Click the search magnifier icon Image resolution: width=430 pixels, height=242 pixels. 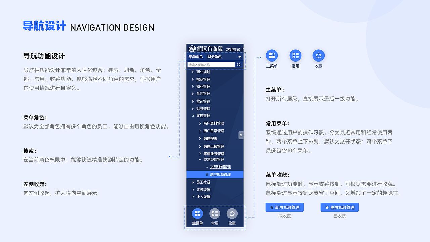click(x=239, y=65)
